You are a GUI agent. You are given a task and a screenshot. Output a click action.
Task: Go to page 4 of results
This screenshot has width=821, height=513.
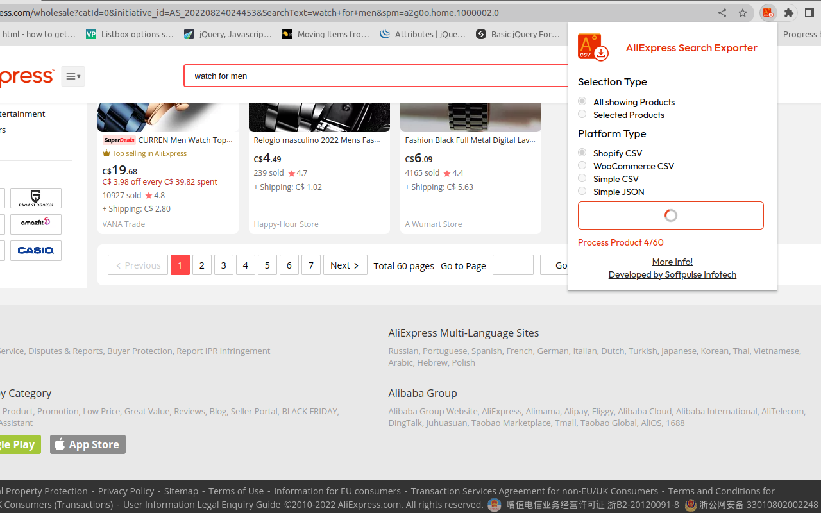tap(246, 265)
